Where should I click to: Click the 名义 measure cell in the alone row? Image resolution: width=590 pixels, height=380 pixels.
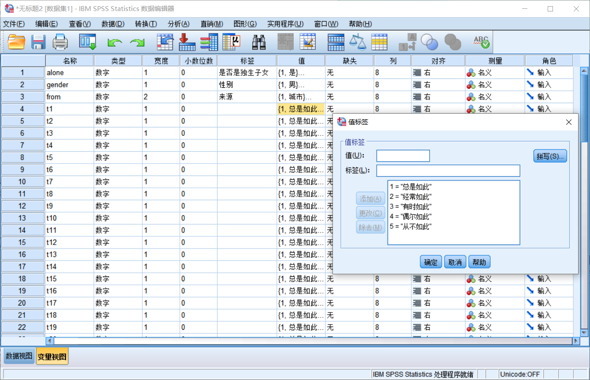click(x=495, y=73)
